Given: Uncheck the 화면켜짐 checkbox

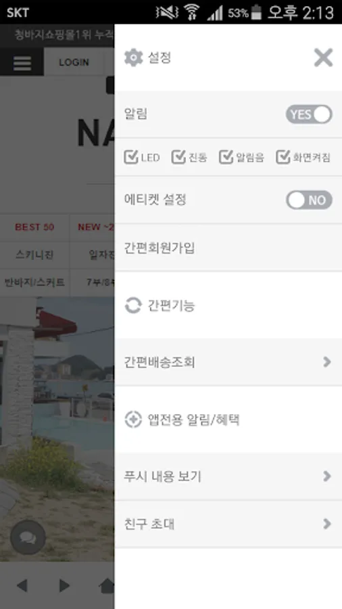Looking at the screenshot, I should click(283, 157).
